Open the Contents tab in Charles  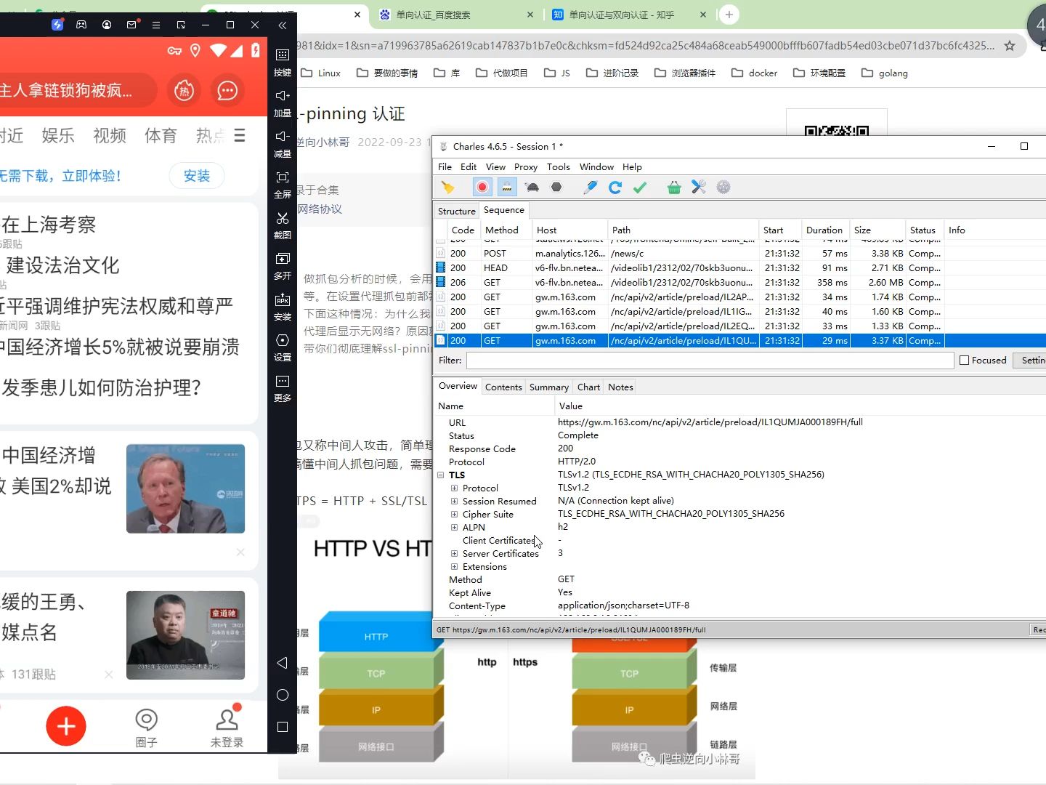pyautogui.click(x=503, y=387)
